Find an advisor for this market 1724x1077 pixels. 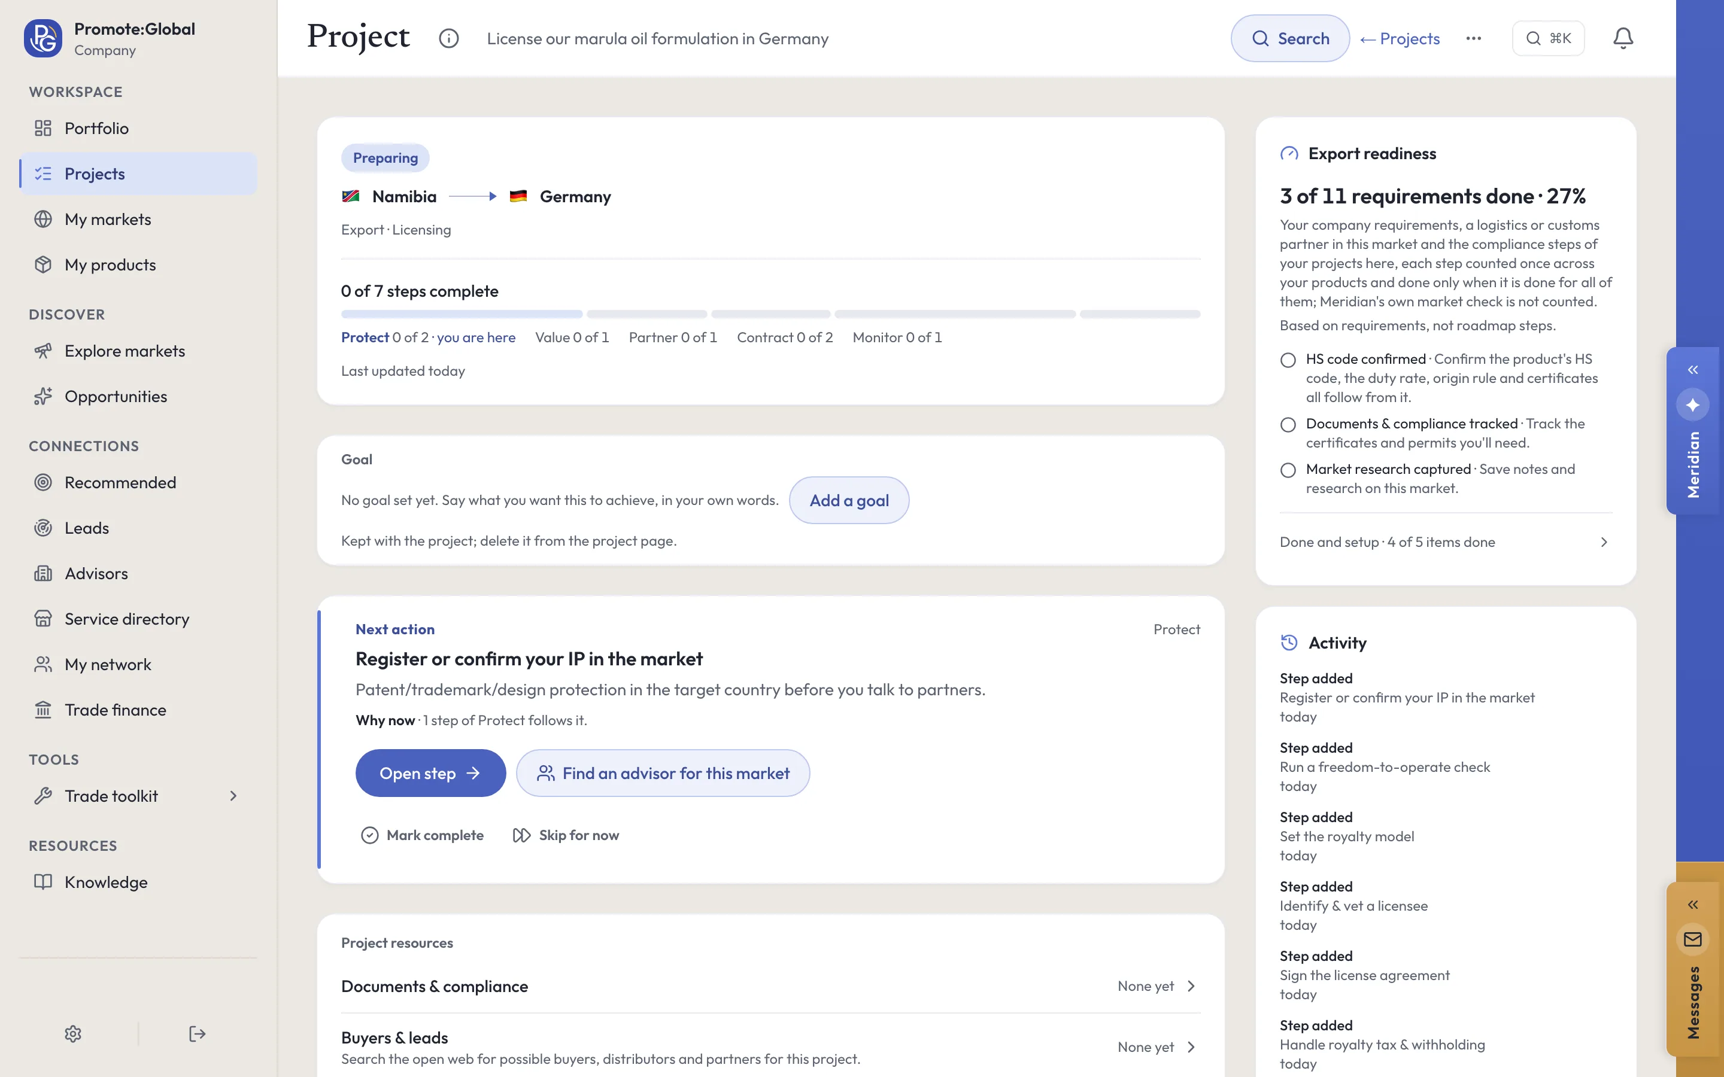click(x=663, y=774)
